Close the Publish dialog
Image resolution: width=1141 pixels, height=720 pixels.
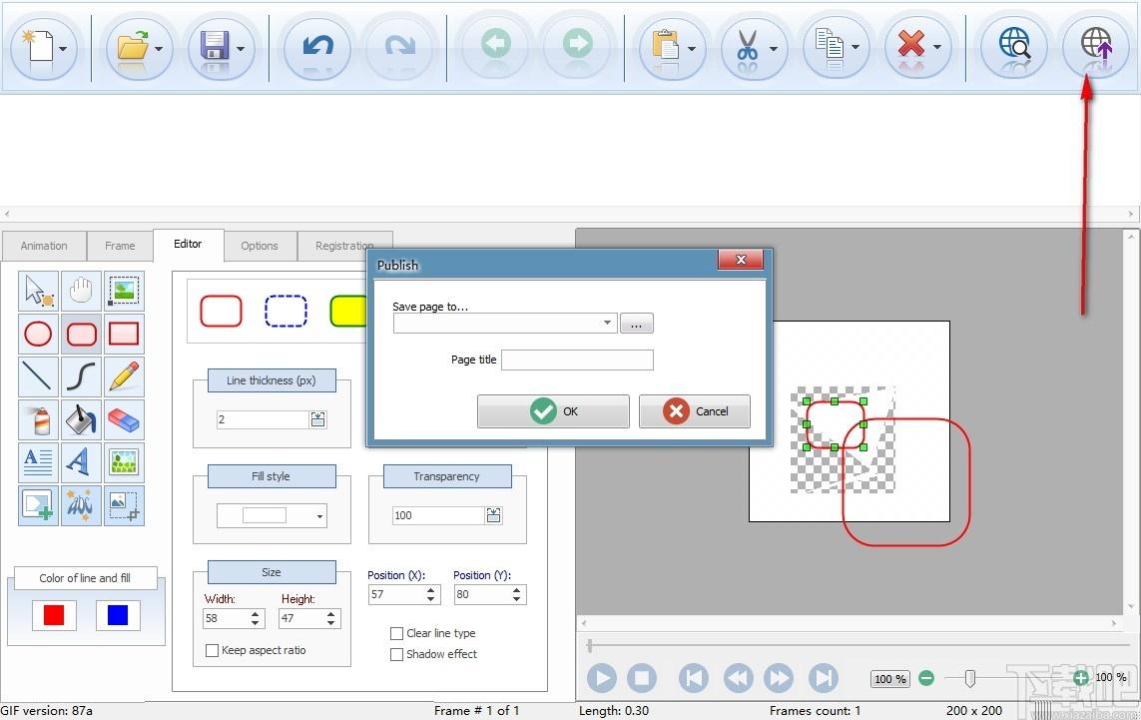[x=741, y=260]
